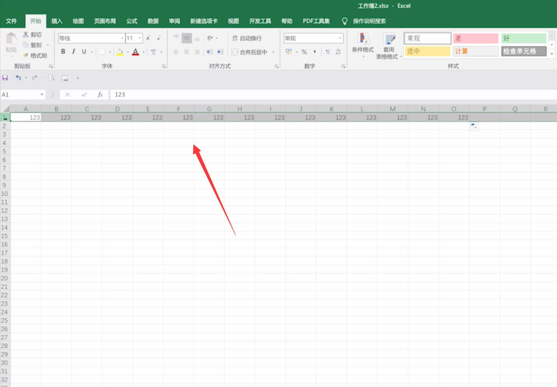Click decrease decimal places icon
The height and width of the screenshot is (387, 557).
pos(338,52)
